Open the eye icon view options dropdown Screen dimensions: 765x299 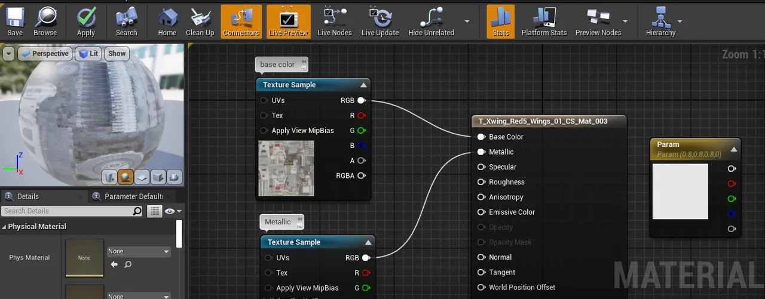click(173, 211)
